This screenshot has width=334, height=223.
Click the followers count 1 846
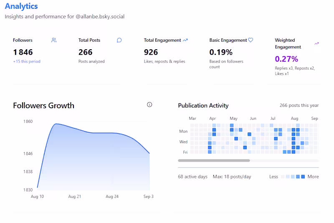click(x=23, y=52)
